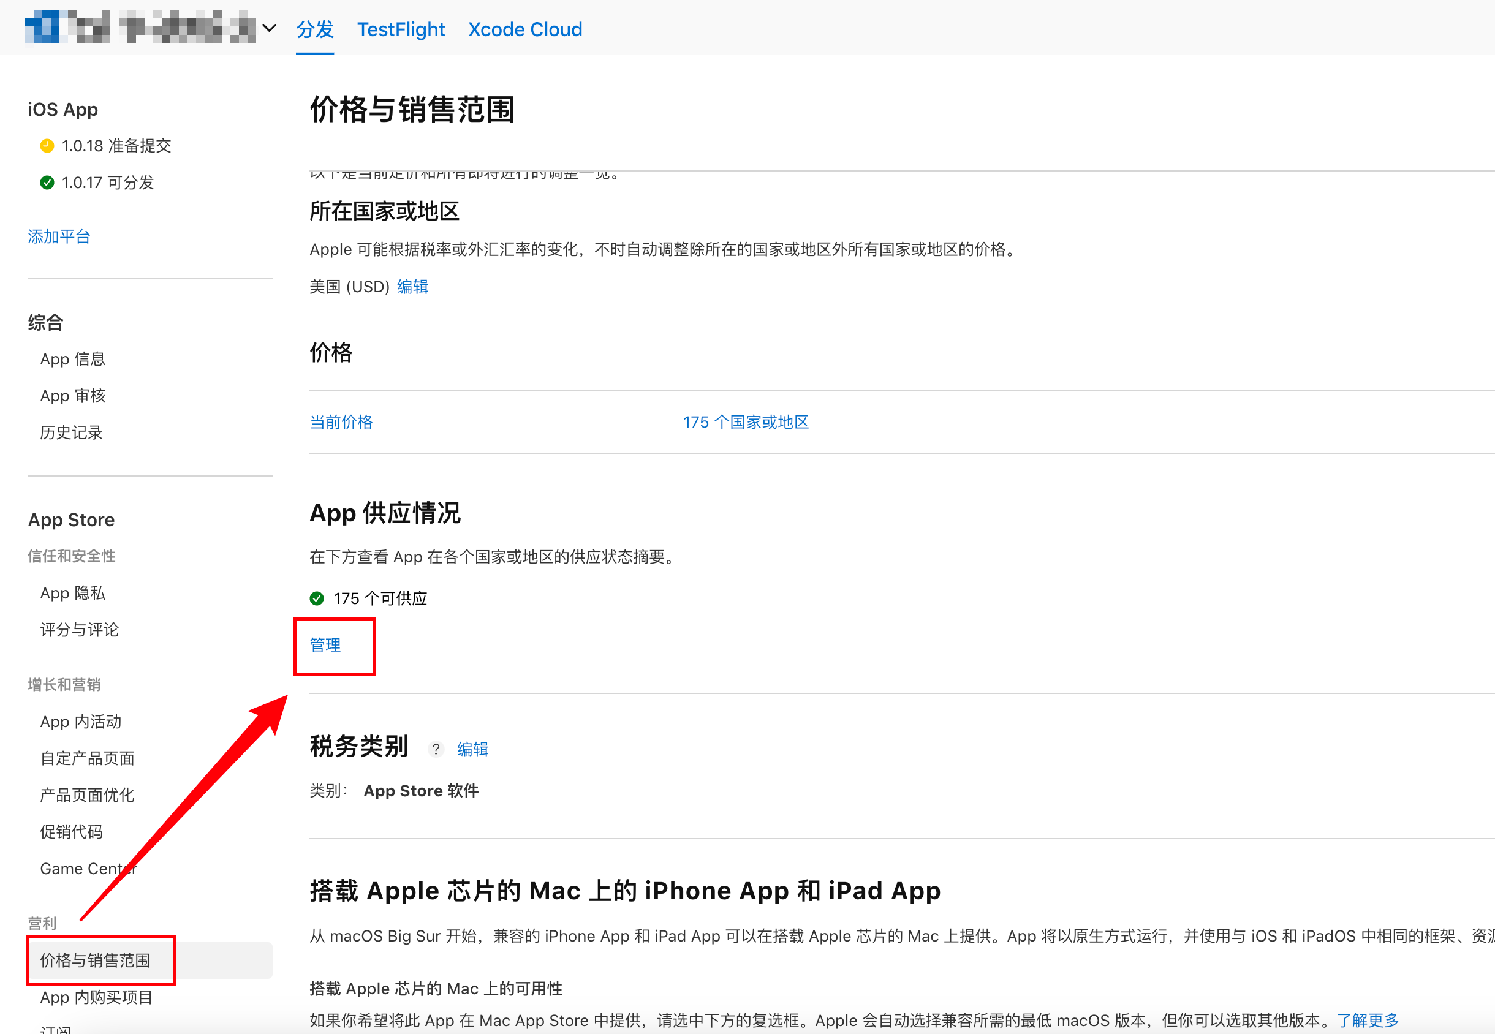Click the 价格与销售范围 page title

412,109
